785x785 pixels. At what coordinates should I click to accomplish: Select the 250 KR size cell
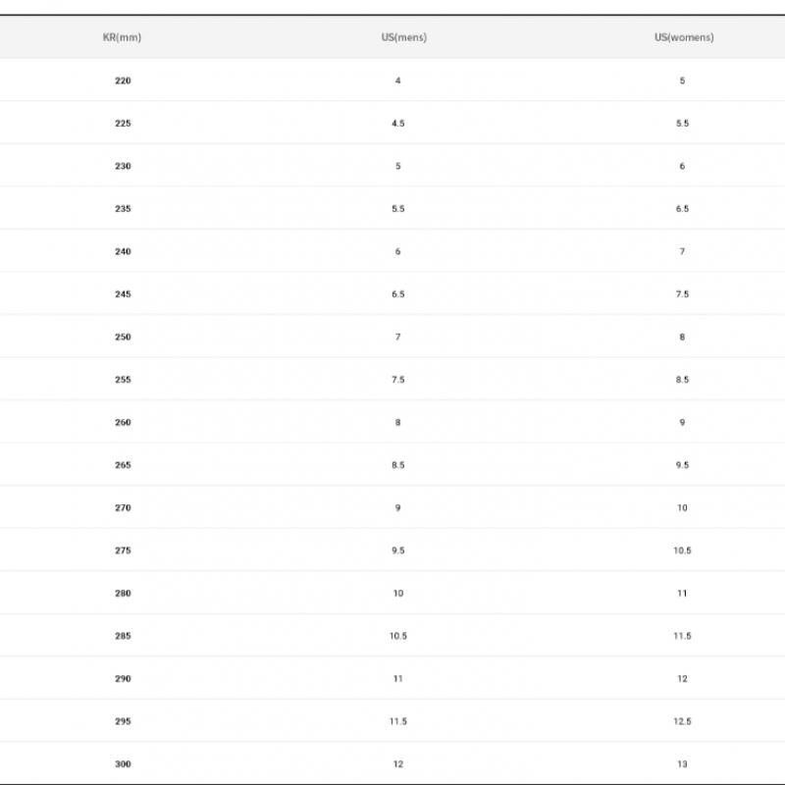(123, 337)
